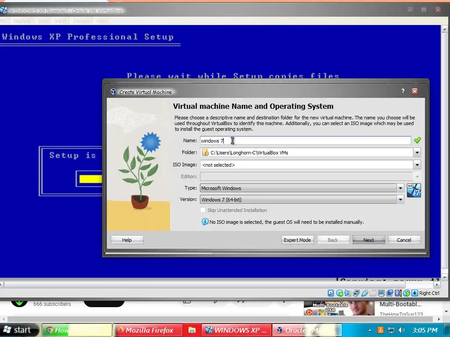The height and width of the screenshot is (337, 450).
Task: Click the blue info icon next to No ISO message
Action: click(205, 222)
